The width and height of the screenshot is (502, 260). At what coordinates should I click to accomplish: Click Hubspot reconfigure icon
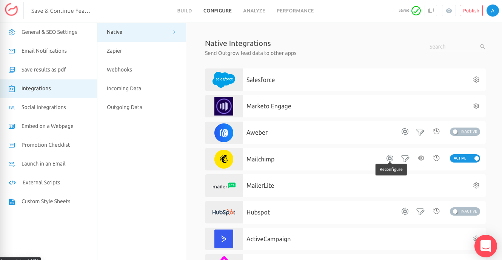pos(405,211)
